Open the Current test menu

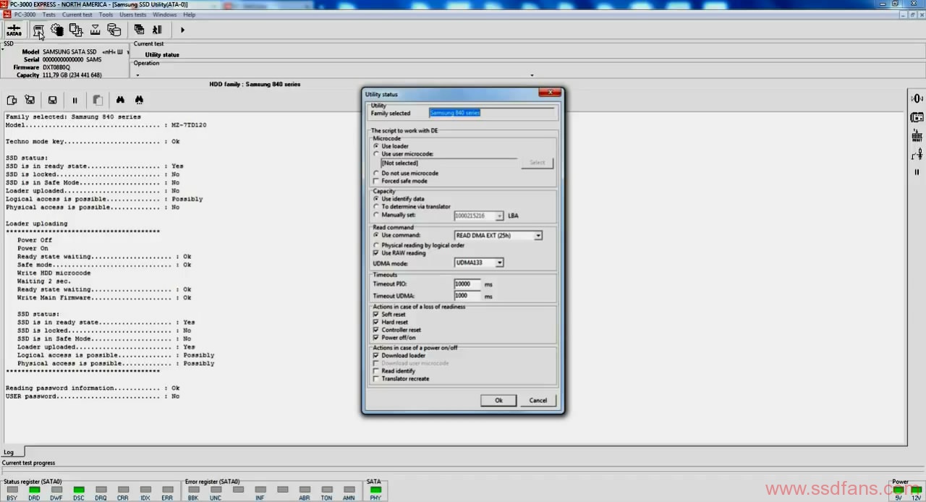77,14
